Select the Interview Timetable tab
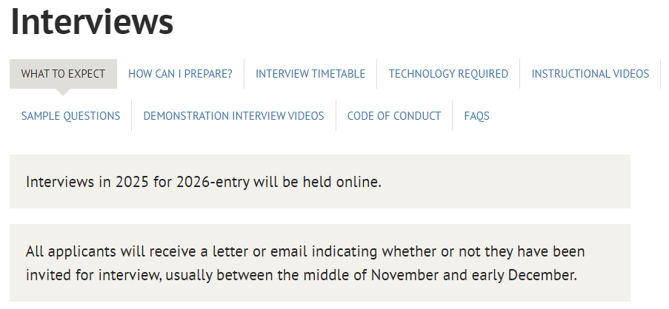The width and height of the screenshot is (669, 309). 310,74
